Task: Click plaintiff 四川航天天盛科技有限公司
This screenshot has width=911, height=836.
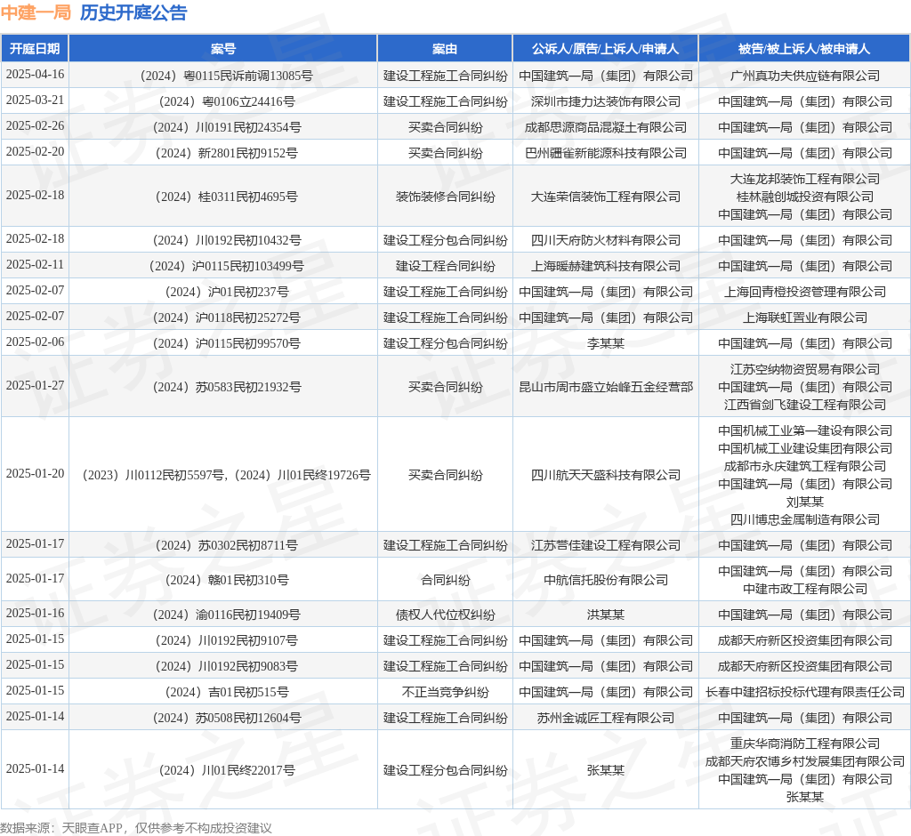Action: coord(605,475)
